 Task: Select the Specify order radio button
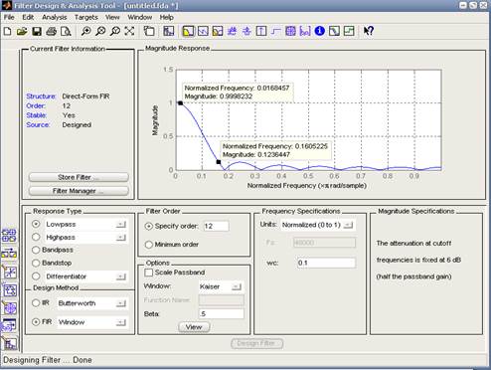pos(149,227)
